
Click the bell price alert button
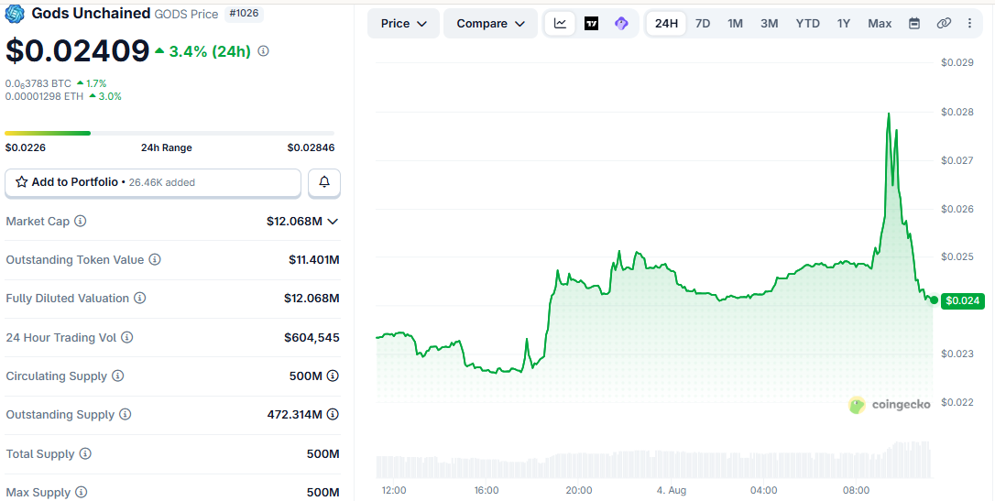tap(324, 182)
